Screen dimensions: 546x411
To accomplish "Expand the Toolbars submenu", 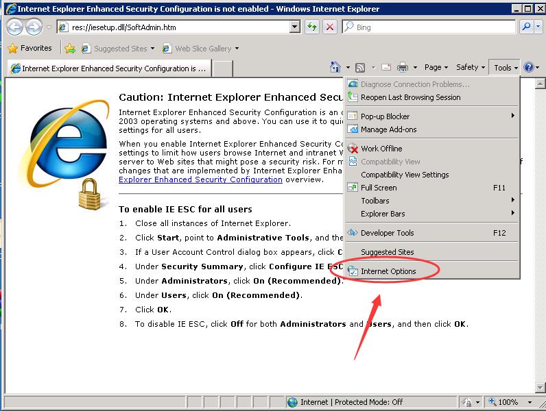I will click(x=431, y=201).
